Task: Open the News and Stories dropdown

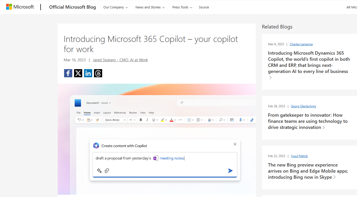Action: tap(150, 7)
